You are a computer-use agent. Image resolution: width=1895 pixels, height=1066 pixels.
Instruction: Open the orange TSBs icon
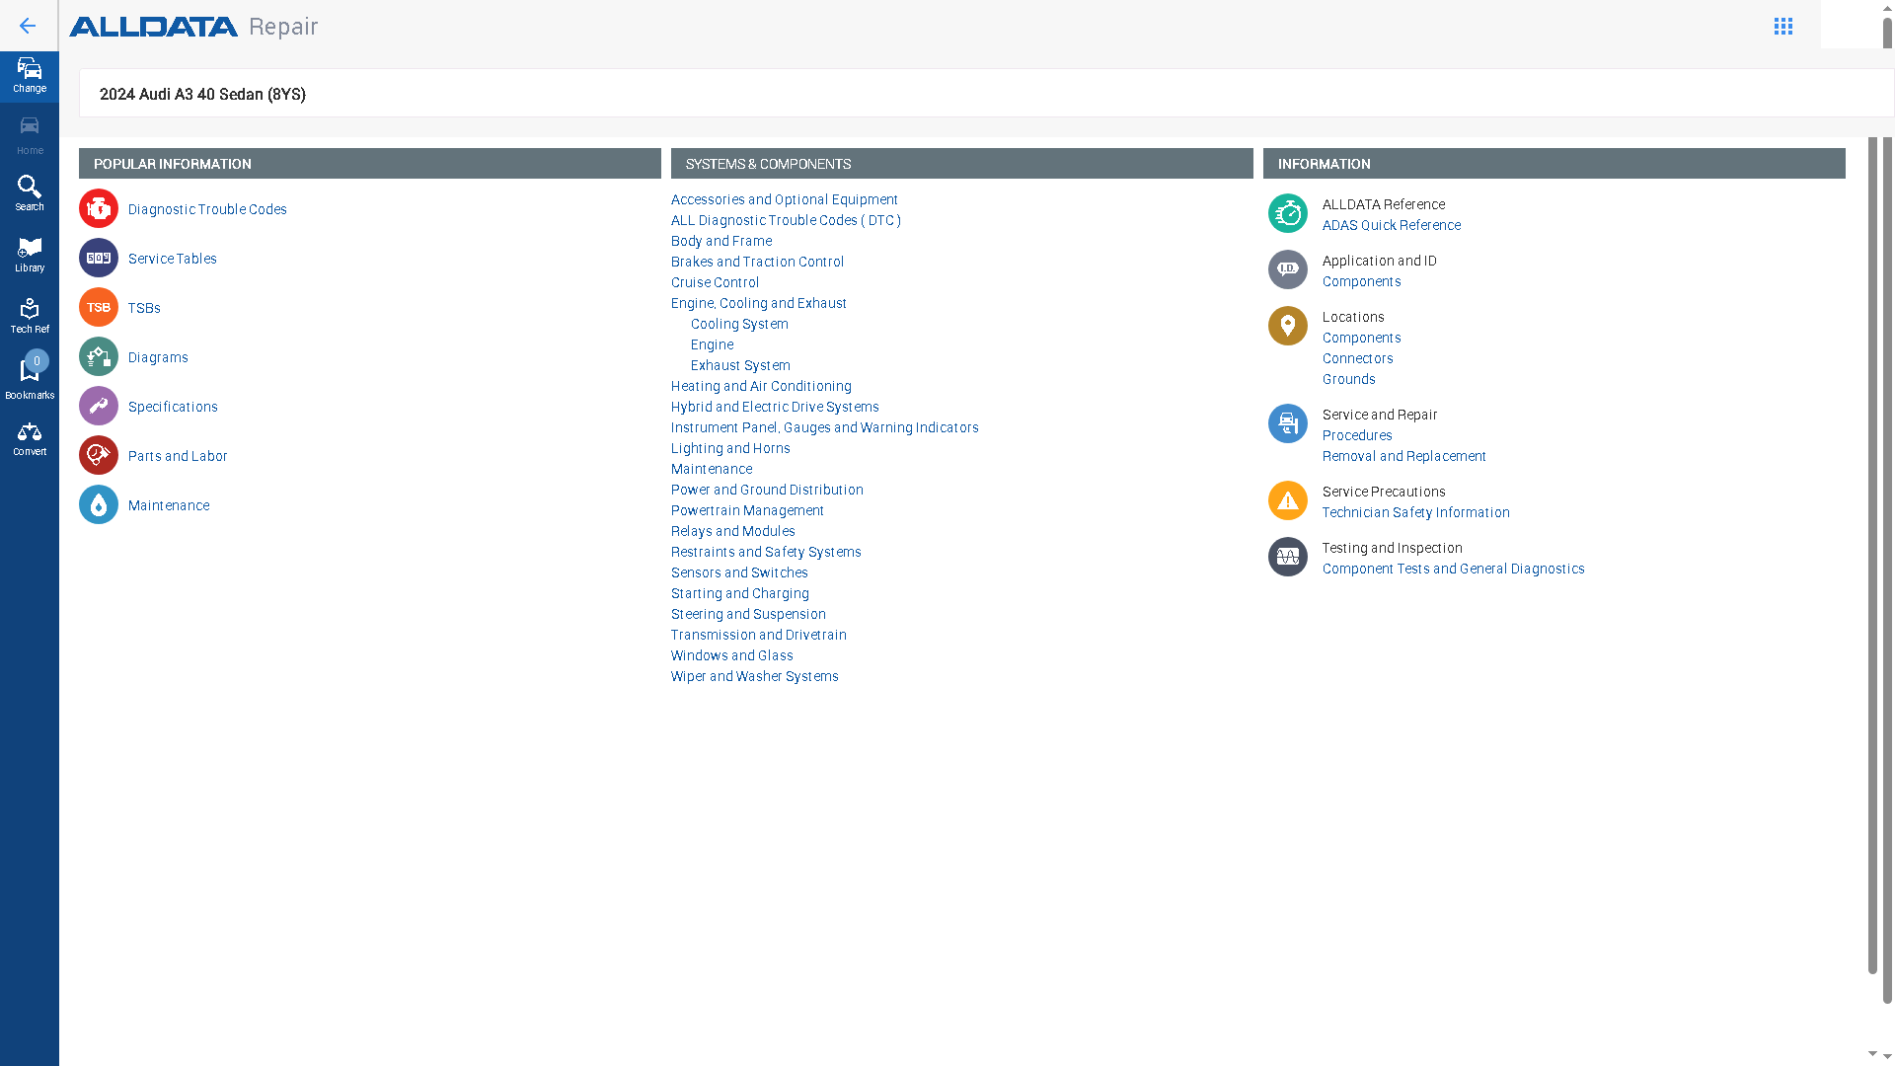point(98,307)
